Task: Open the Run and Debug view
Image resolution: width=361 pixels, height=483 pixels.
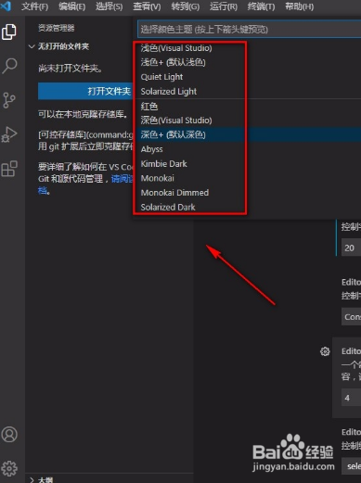Action: 9,134
